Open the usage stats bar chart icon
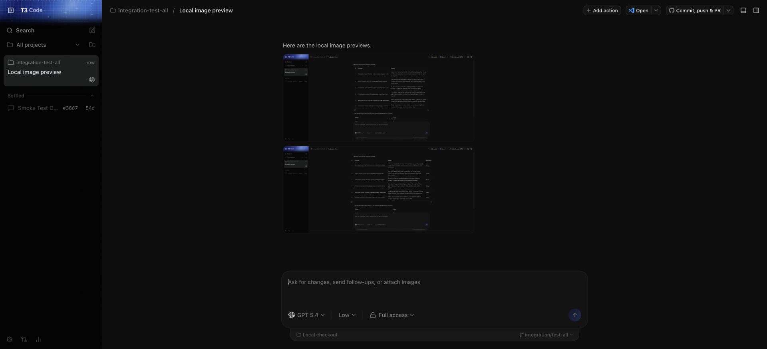767x349 pixels. [x=38, y=339]
